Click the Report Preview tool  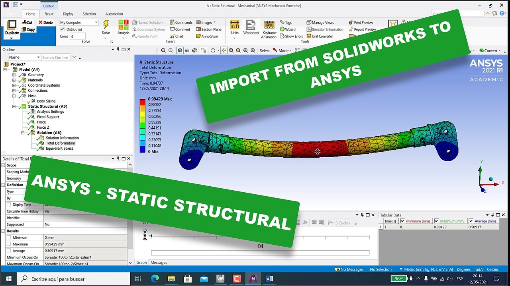click(x=362, y=29)
